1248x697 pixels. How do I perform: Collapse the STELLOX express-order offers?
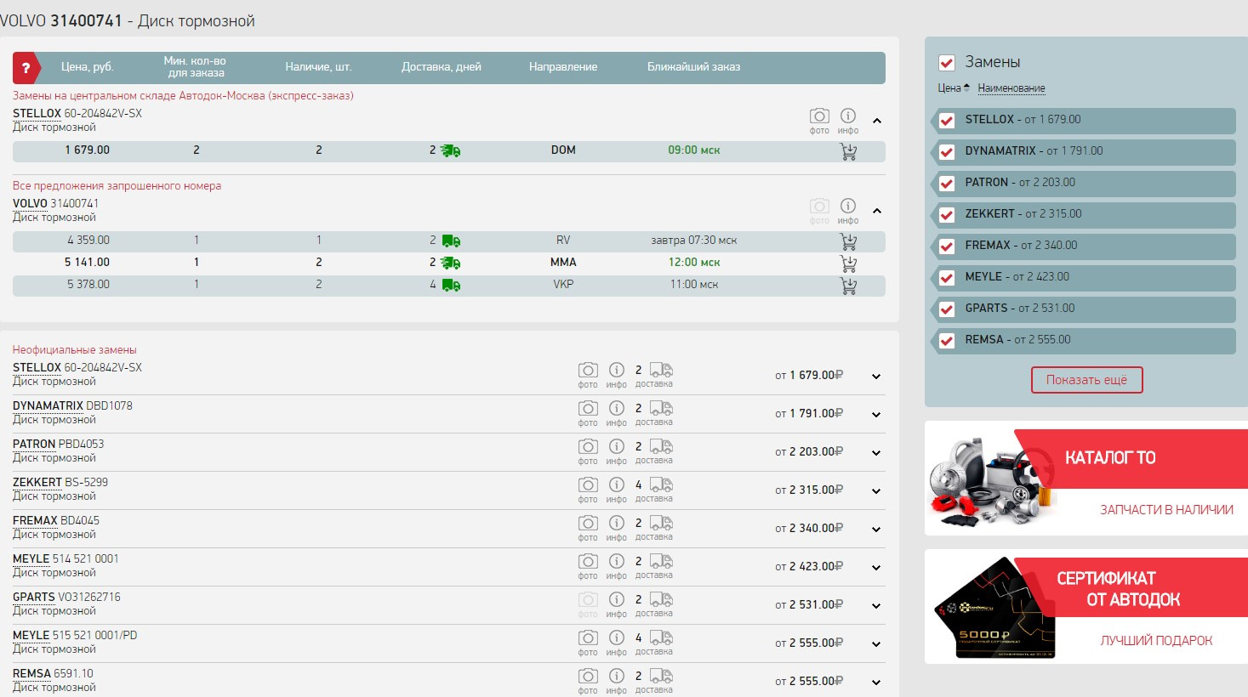tap(877, 121)
